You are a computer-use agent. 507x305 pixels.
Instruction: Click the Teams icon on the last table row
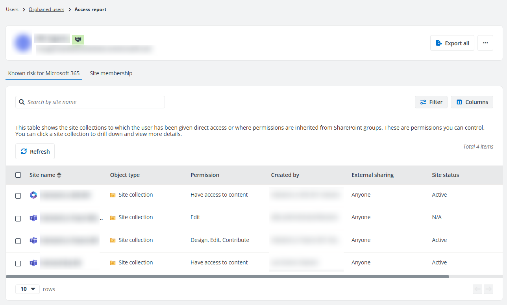(x=33, y=263)
